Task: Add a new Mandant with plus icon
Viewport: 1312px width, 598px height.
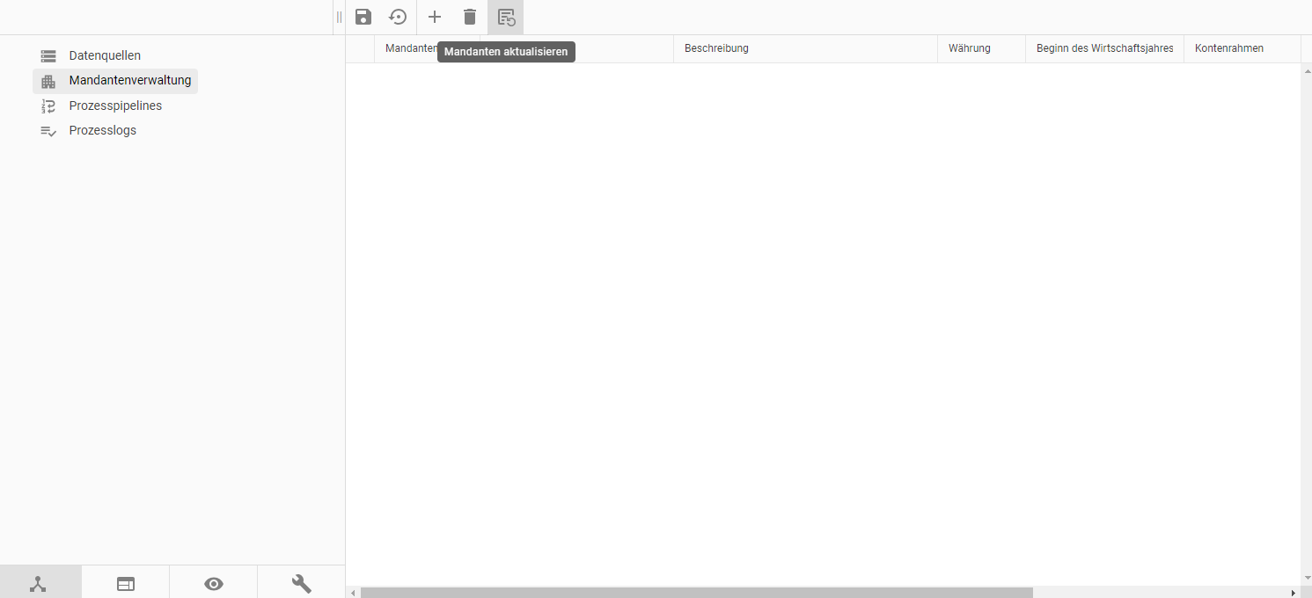Action: pos(435,17)
